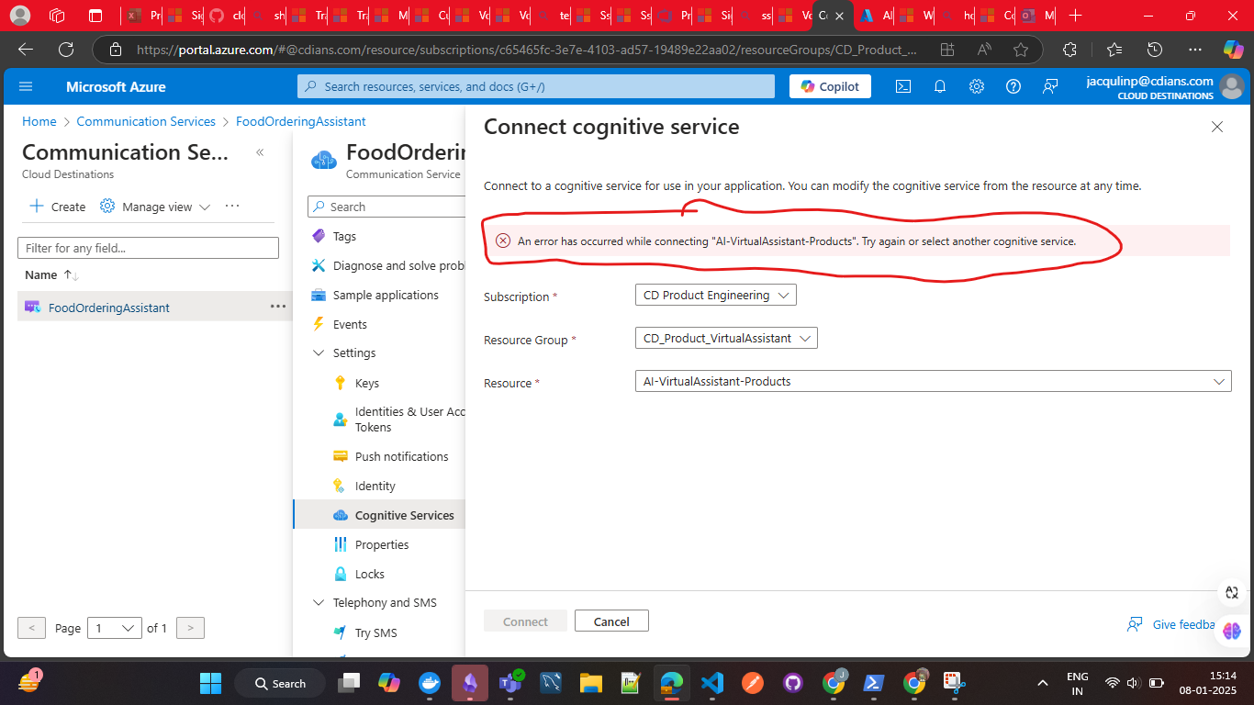
Task: Refresh the browser page
Action: point(66,50)
